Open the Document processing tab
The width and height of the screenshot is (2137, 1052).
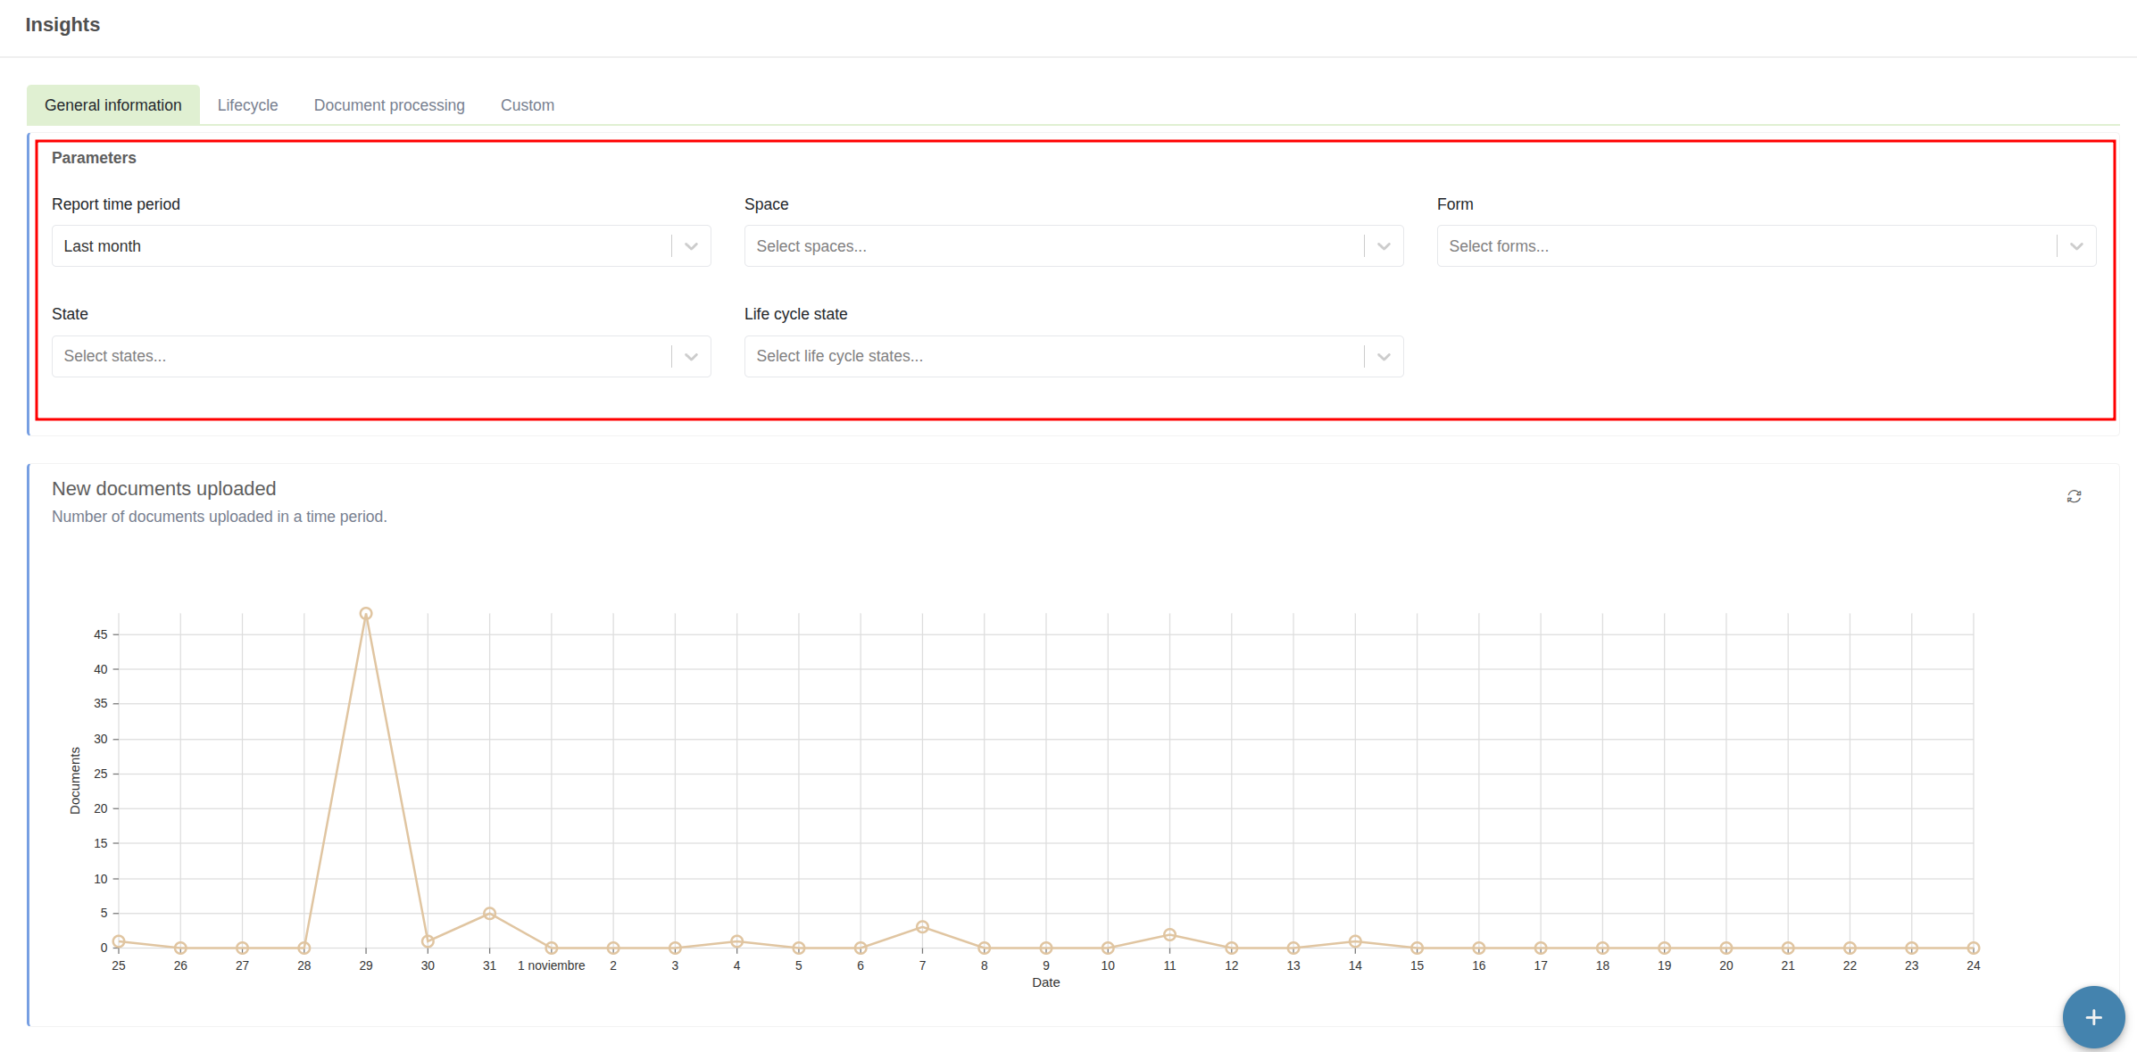pos(389,105)
